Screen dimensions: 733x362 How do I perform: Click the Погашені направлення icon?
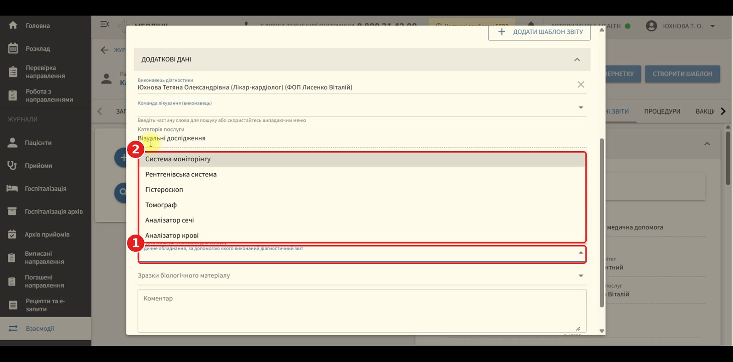tap(12, 281)
